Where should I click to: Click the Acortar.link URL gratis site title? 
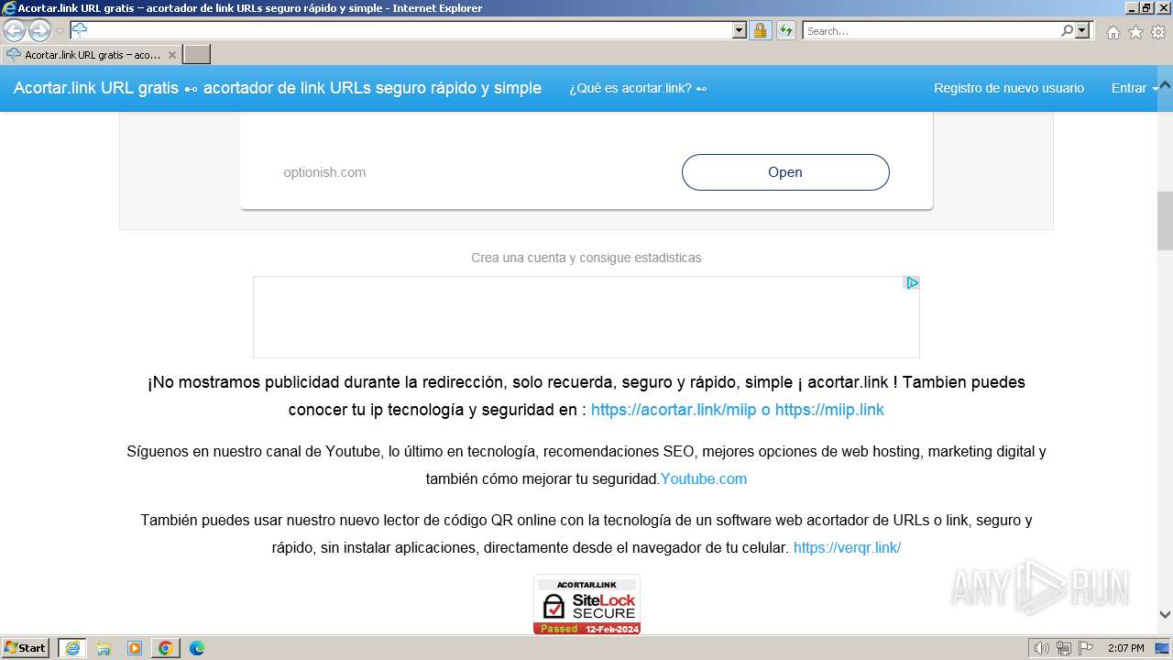click(x=277, y=88)
